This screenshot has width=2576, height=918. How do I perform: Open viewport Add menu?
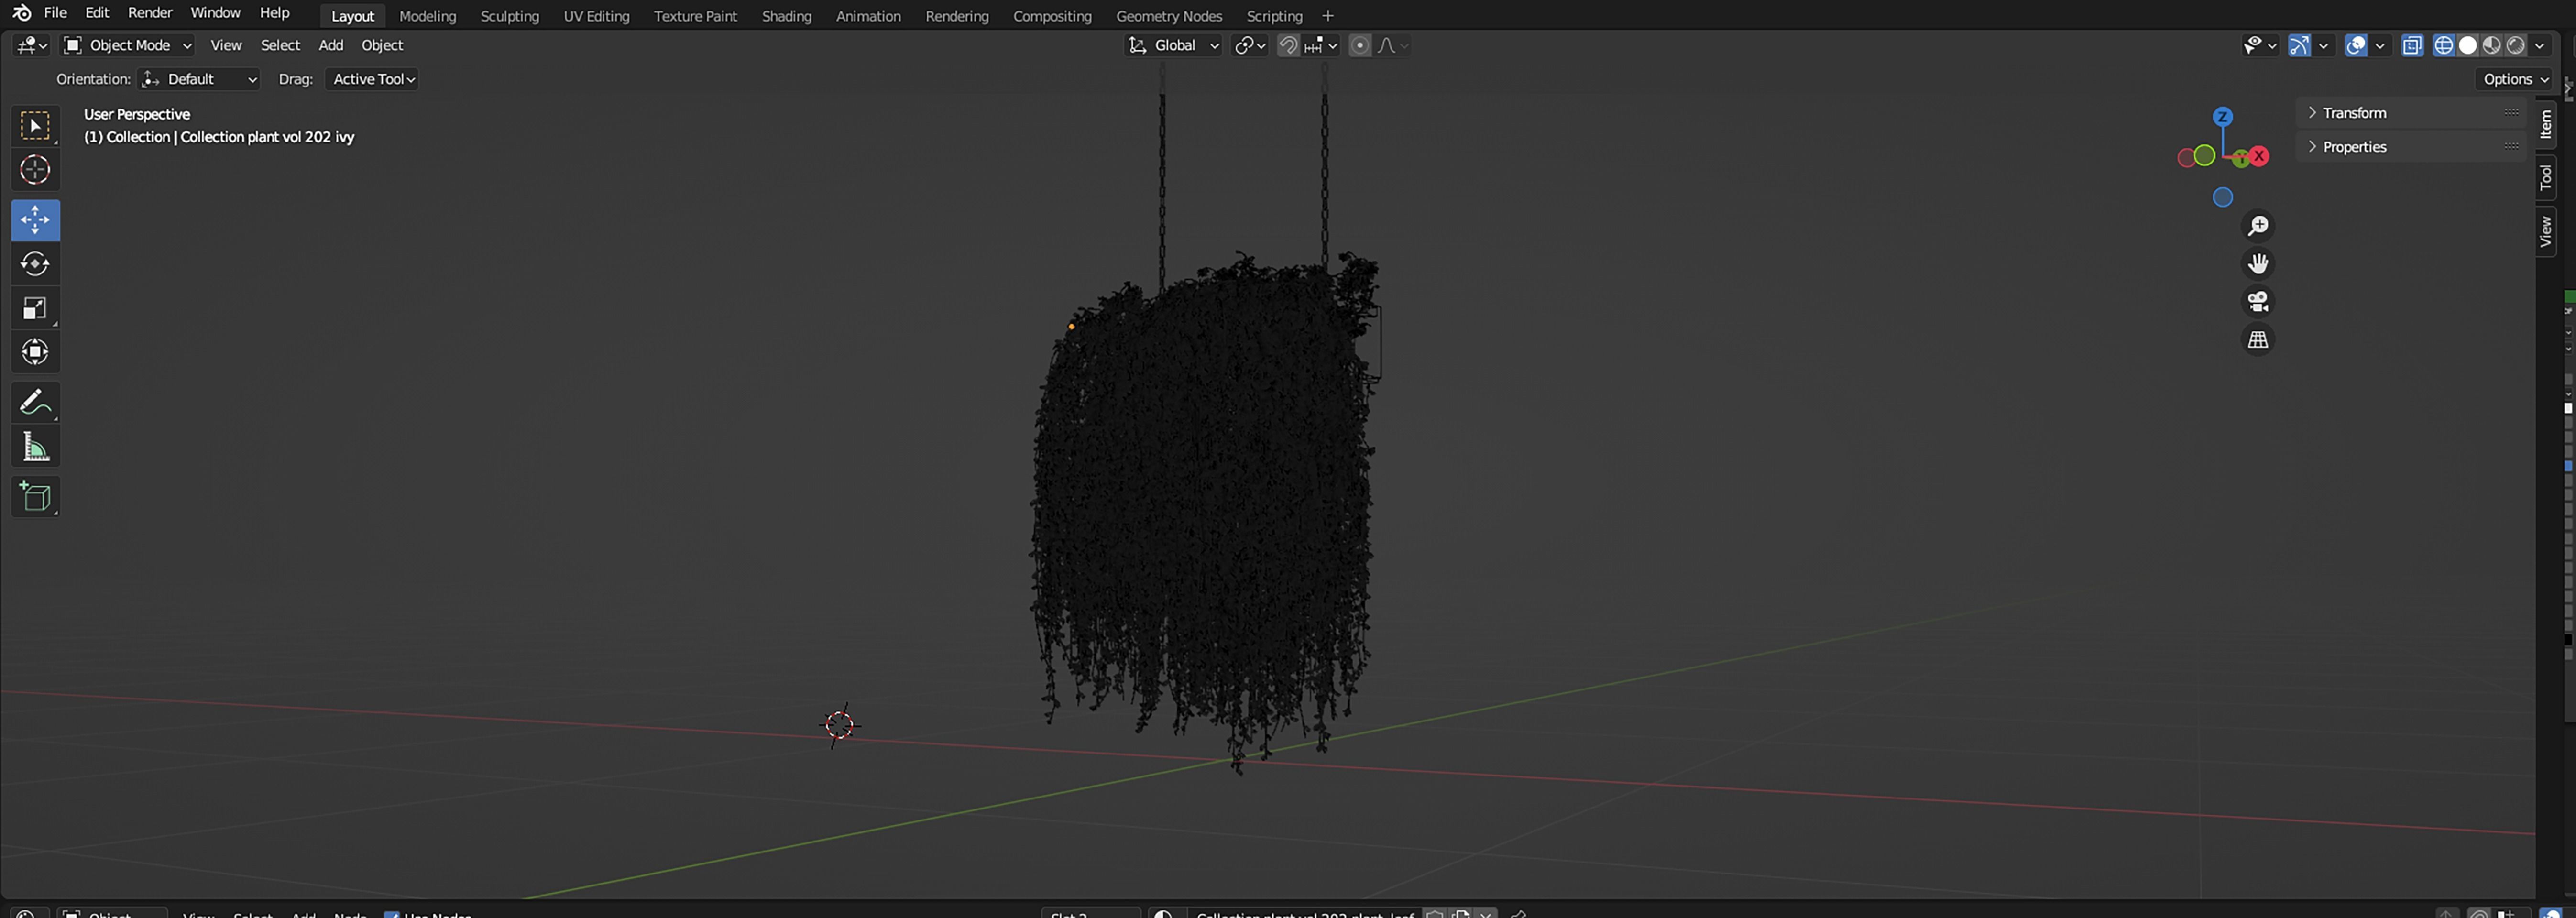[331, 45]
